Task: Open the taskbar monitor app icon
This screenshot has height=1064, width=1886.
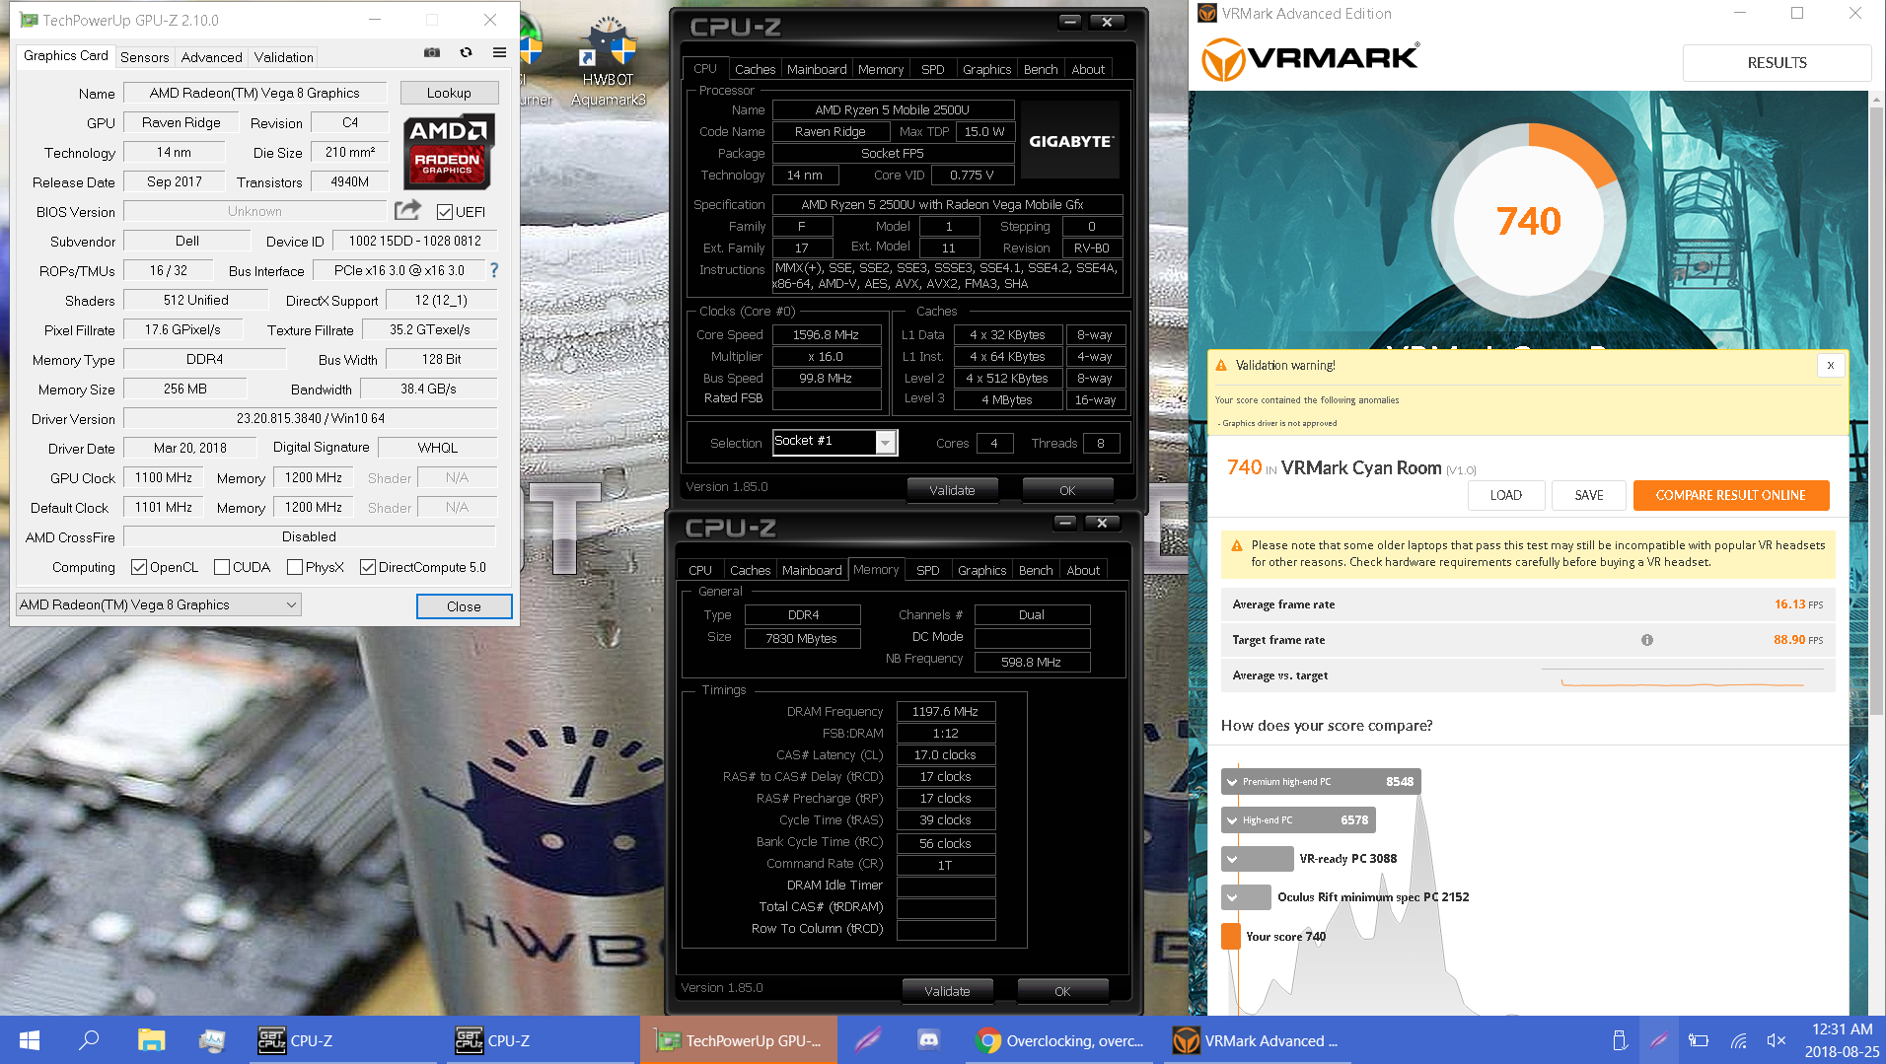Action: [x=211, y=1040]
